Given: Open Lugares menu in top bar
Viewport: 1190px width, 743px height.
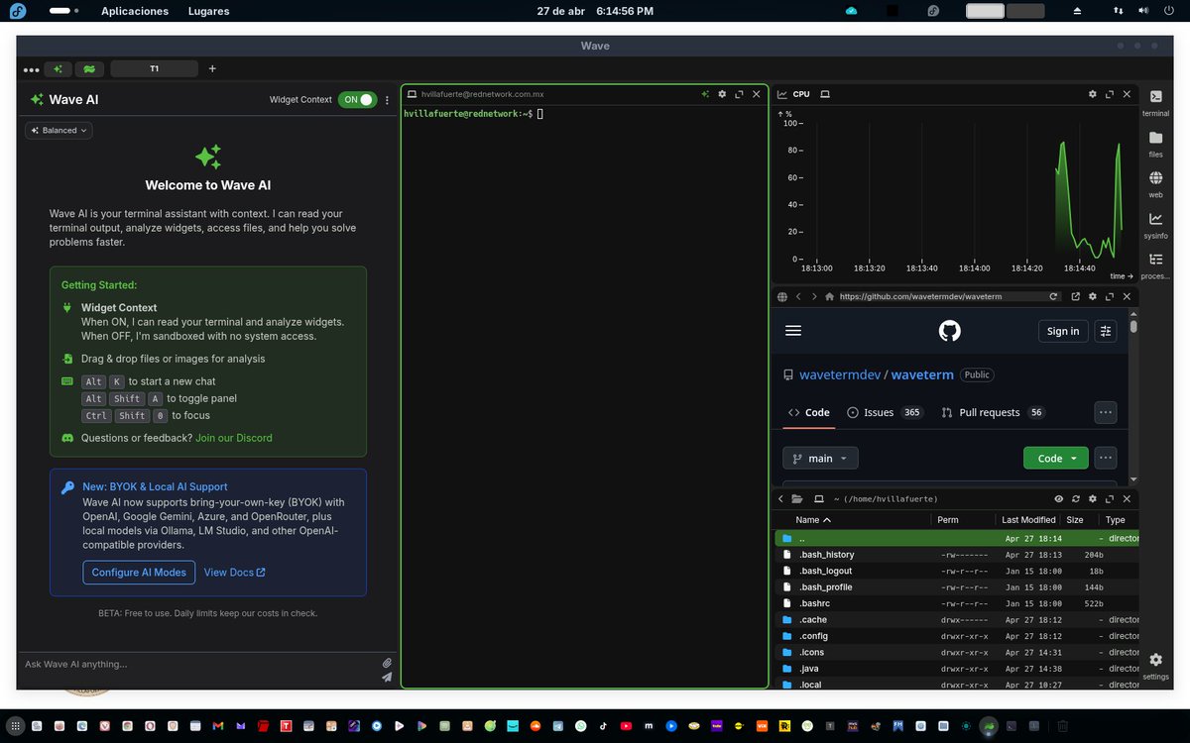Looking at the screenshot, I should tap(208, 11).
